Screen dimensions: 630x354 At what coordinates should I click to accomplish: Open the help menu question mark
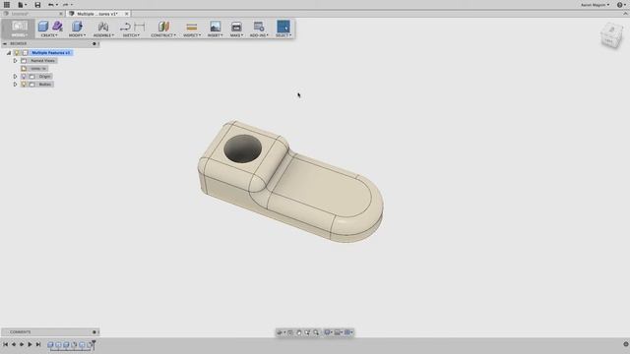point(621,5)
